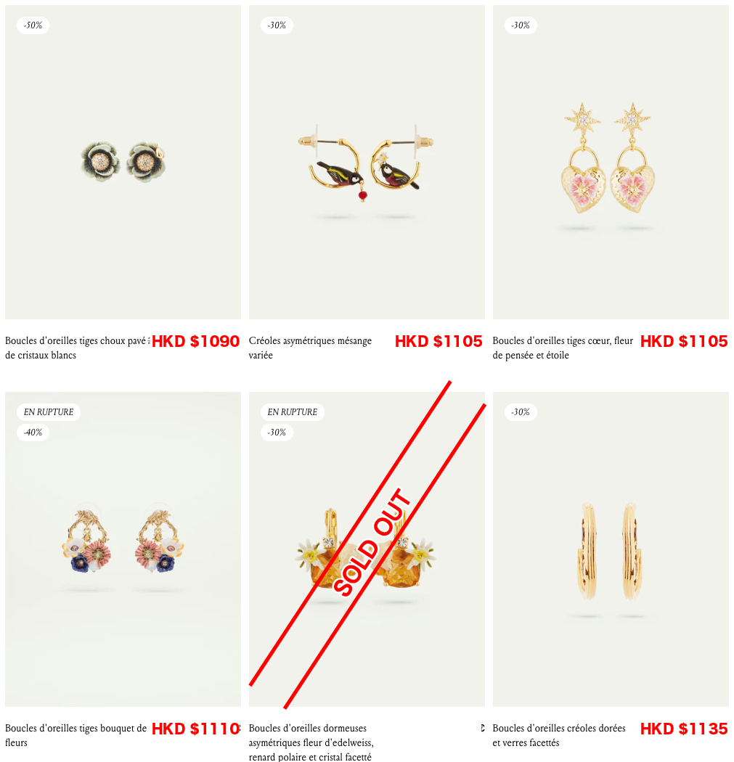Open the heart and star earrings image
734x762 pixels.
611,162
